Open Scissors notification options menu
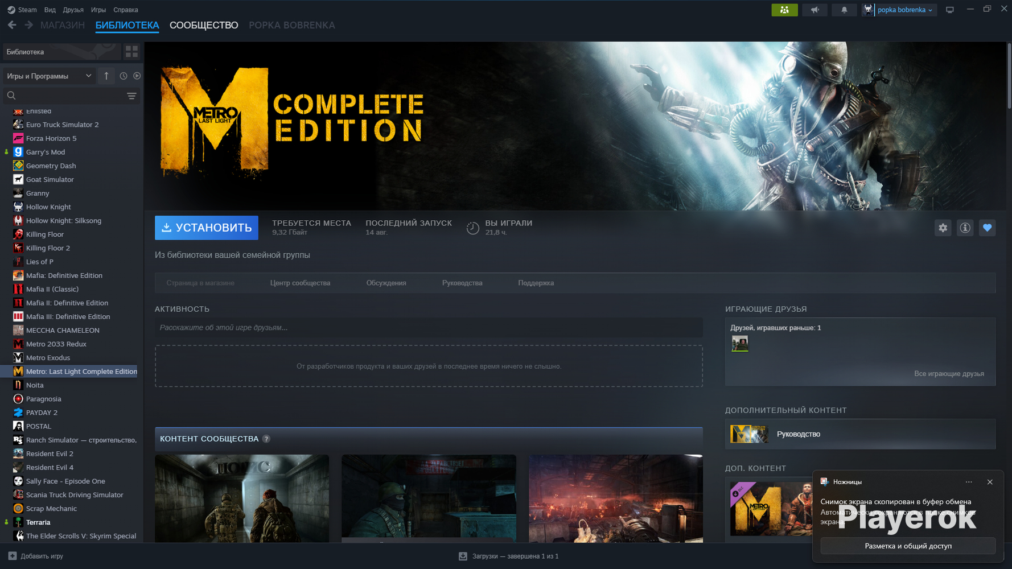 click(x=969, y=482)
